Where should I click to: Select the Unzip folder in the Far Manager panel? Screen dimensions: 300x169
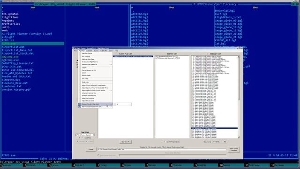6,27
